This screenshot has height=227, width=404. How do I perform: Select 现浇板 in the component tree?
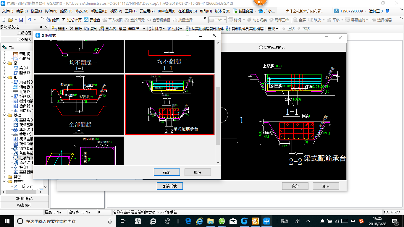pyautogui.click(x=23, y=82)
